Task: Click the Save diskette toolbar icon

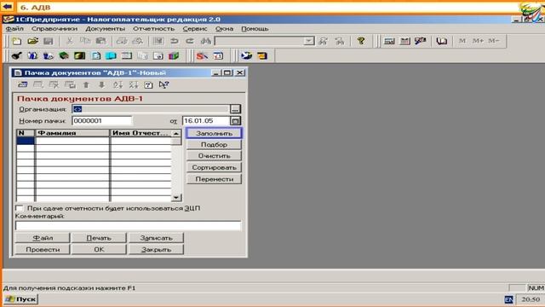Action: coord(48,41)
